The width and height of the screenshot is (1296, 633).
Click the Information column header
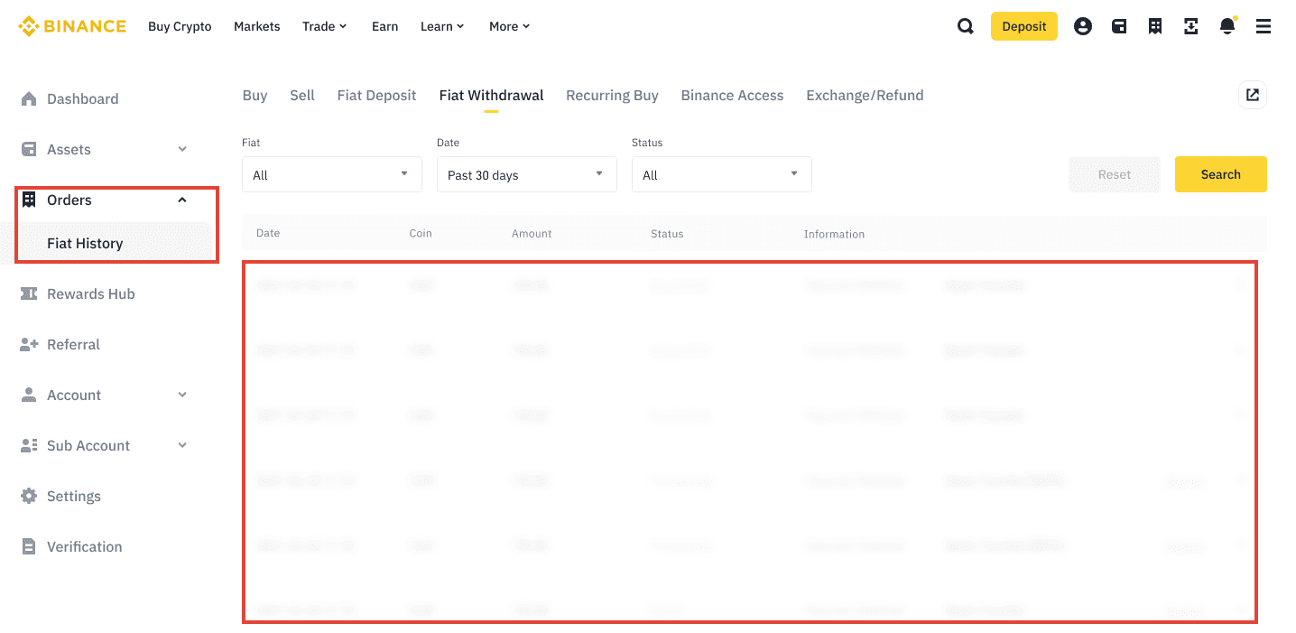click(834, 233)
